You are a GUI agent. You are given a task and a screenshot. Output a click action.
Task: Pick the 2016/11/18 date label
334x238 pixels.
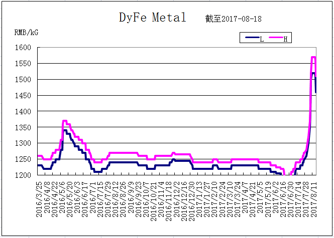[169, 201]
